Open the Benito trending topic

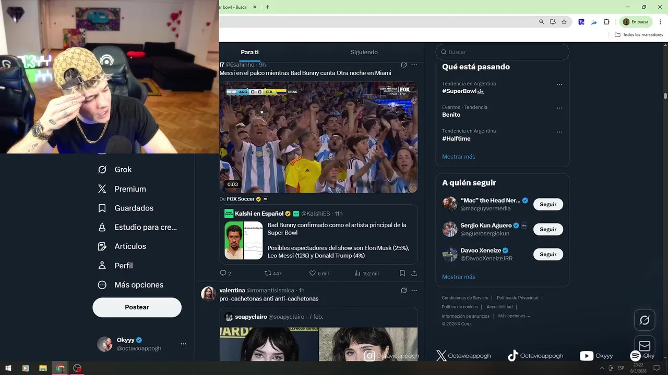pyautogui.click(x=451, y=115)
